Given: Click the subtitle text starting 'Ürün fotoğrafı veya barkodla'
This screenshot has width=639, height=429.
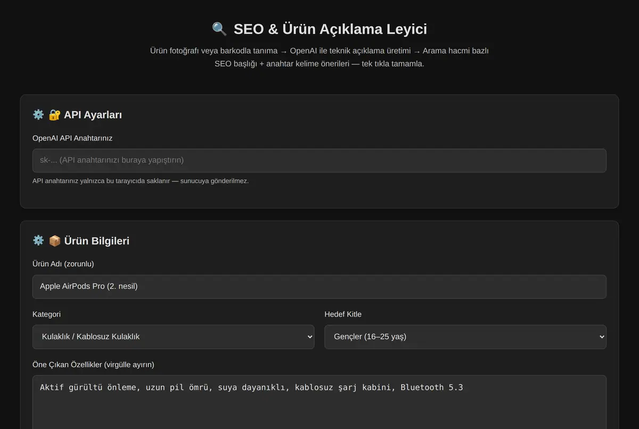Looking at the screenshot, I should (319, 57).
